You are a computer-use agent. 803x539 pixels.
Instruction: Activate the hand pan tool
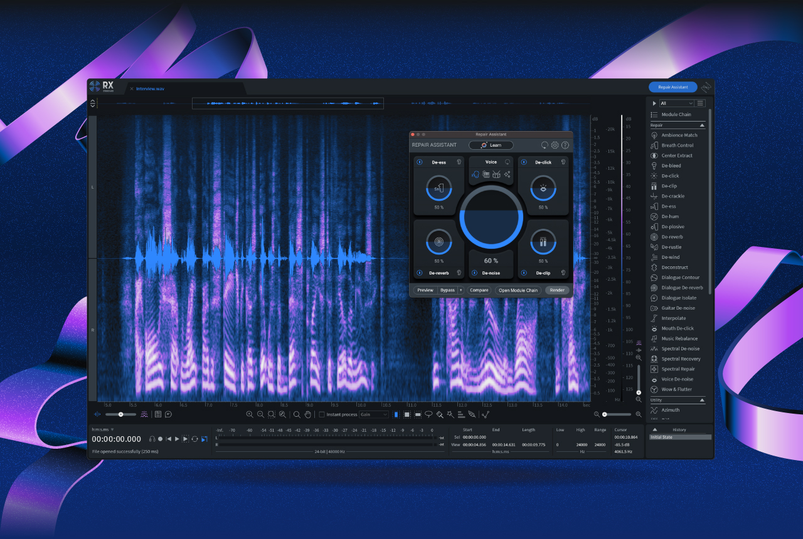(307, 414)
